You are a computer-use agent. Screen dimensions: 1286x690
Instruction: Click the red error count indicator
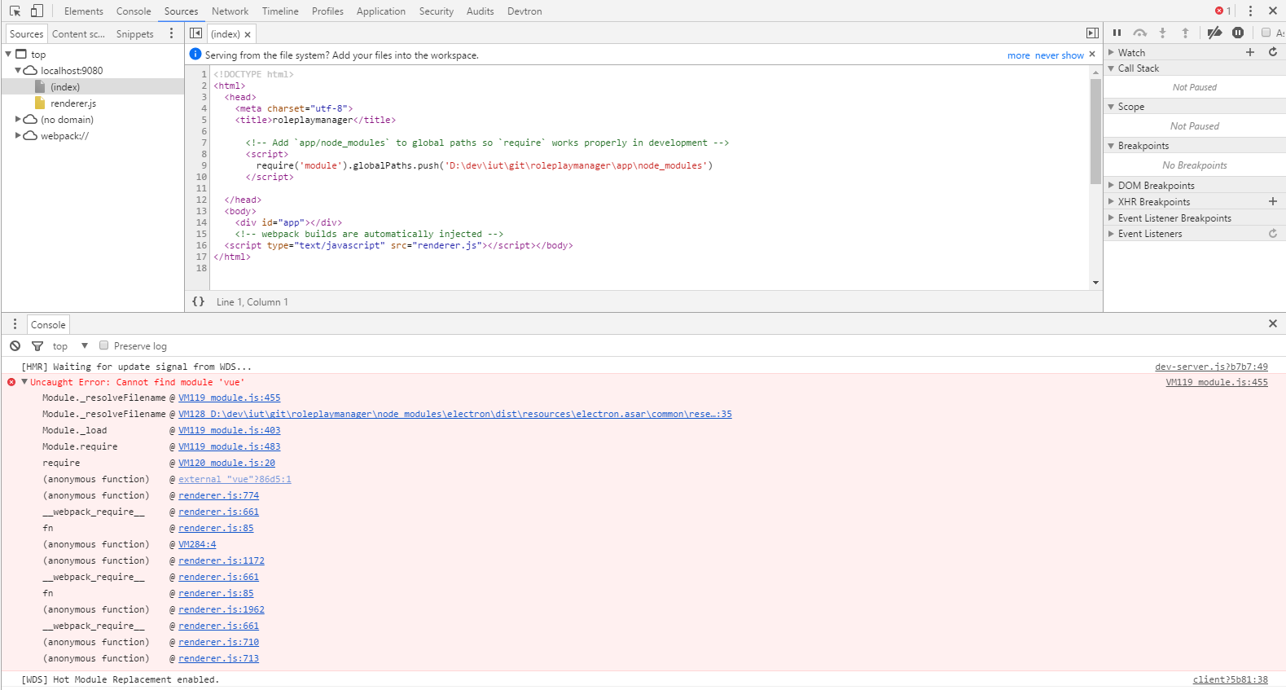point(1223,11)
